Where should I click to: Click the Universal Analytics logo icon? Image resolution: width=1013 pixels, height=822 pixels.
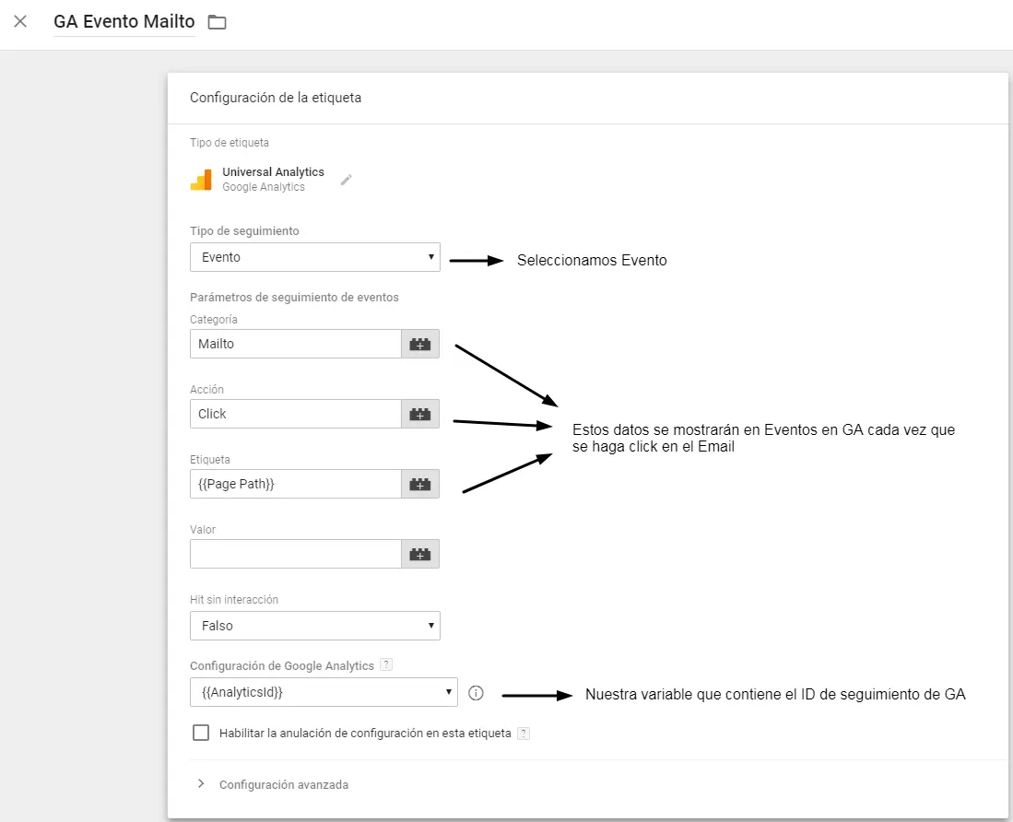coord(201,179)
